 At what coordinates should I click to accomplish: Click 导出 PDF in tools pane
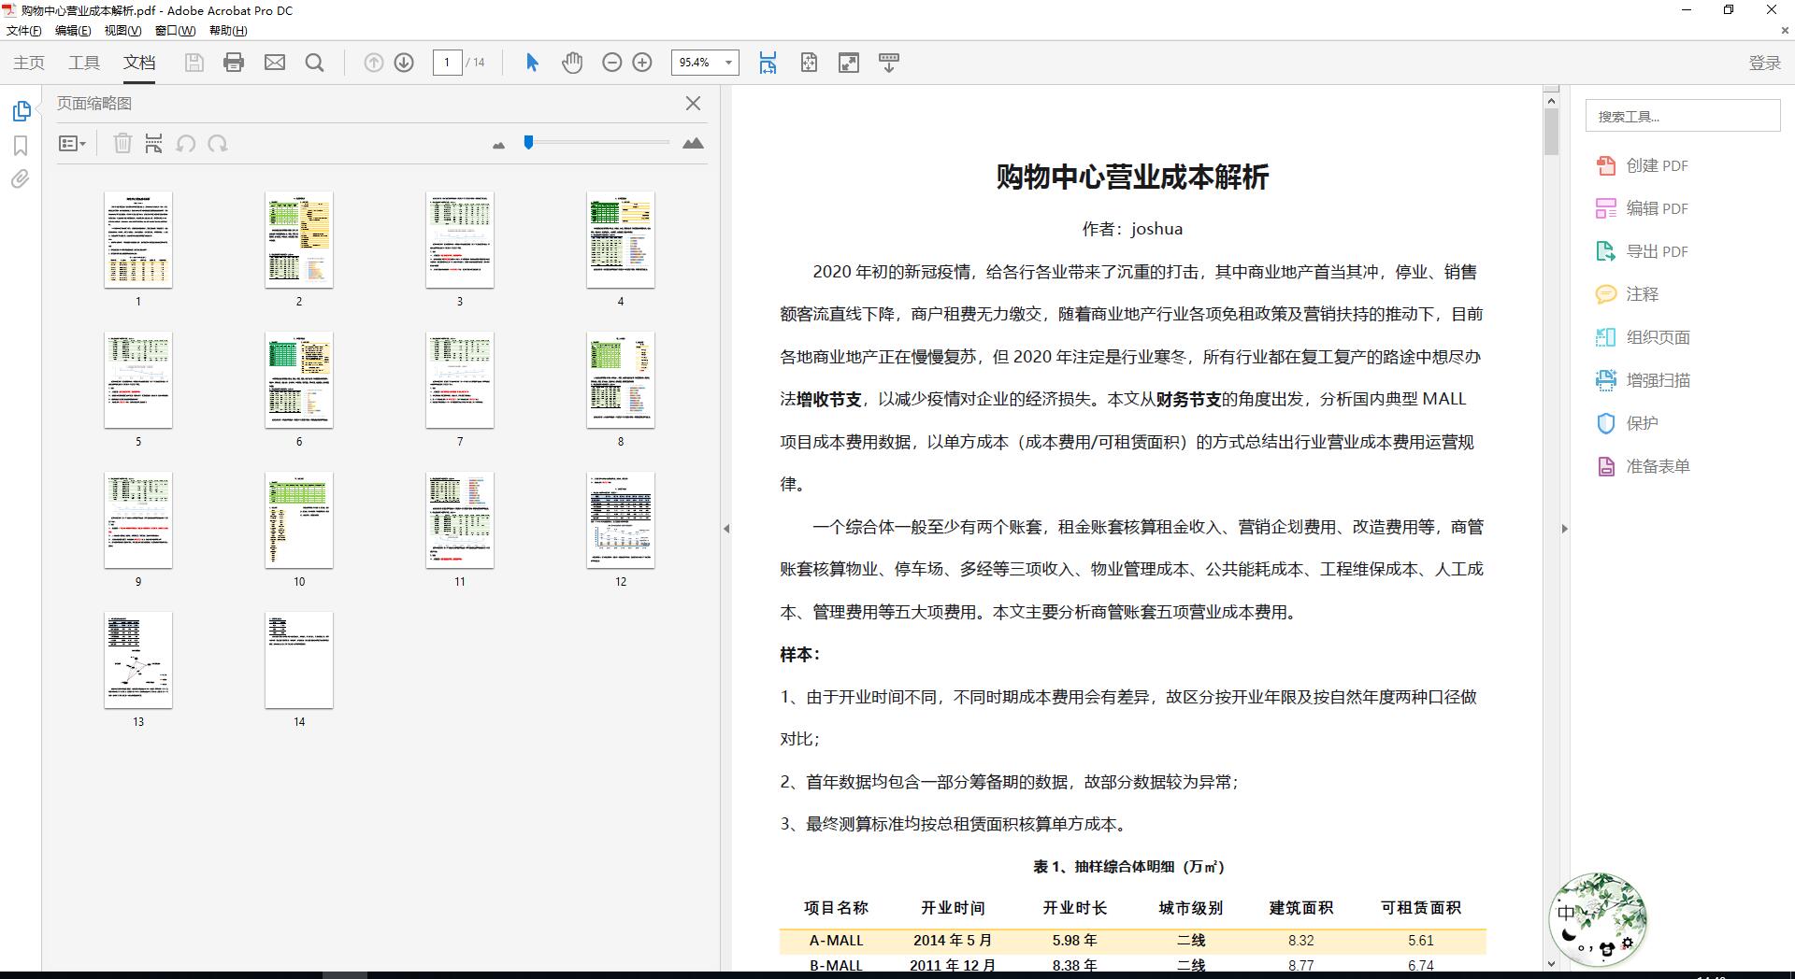click(1657, 251)
